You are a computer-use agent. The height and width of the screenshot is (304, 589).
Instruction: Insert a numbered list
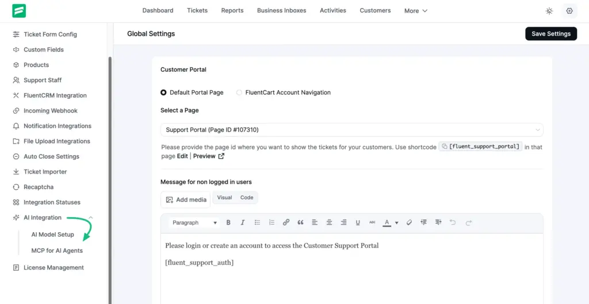coord(271,222)
